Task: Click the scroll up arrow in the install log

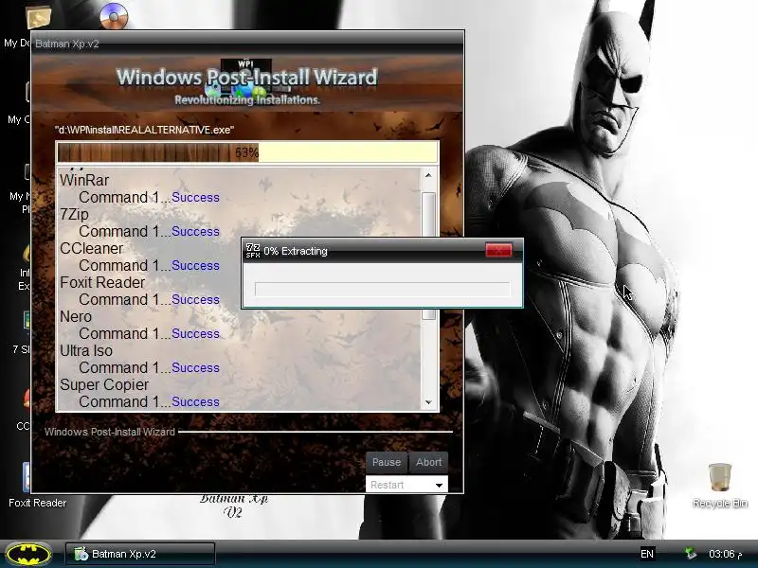Action: point(428,175)
